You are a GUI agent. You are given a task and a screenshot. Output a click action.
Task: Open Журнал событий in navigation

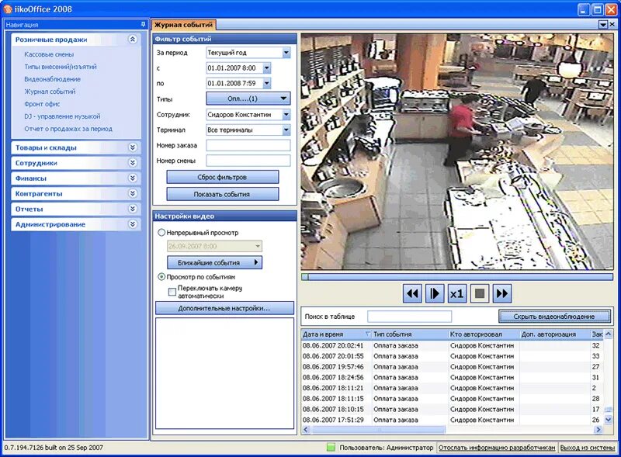tap(50, 92)
